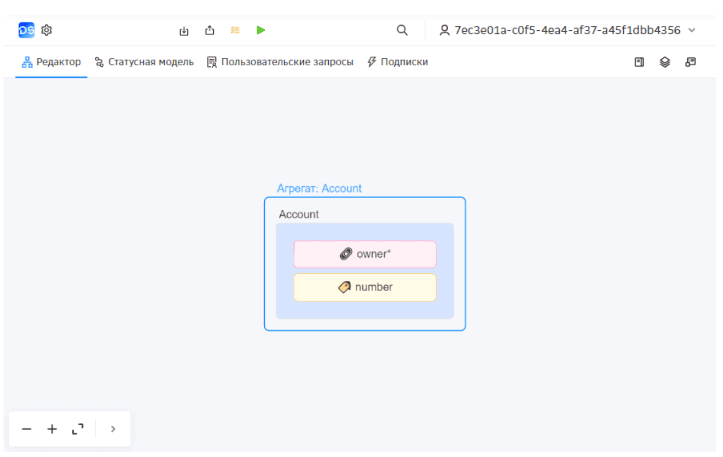Fit diagram with the fullscreen corners icon
Screen dimensions: 723x457
(x=77, y=430)
